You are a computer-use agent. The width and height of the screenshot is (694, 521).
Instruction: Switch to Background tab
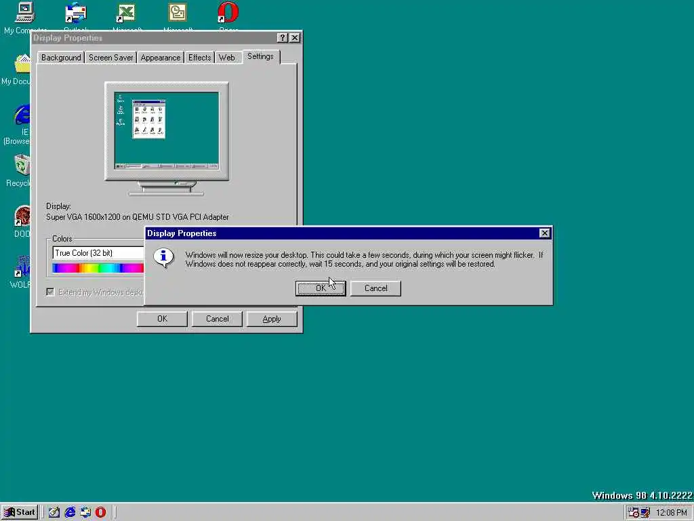click(60, 58)
